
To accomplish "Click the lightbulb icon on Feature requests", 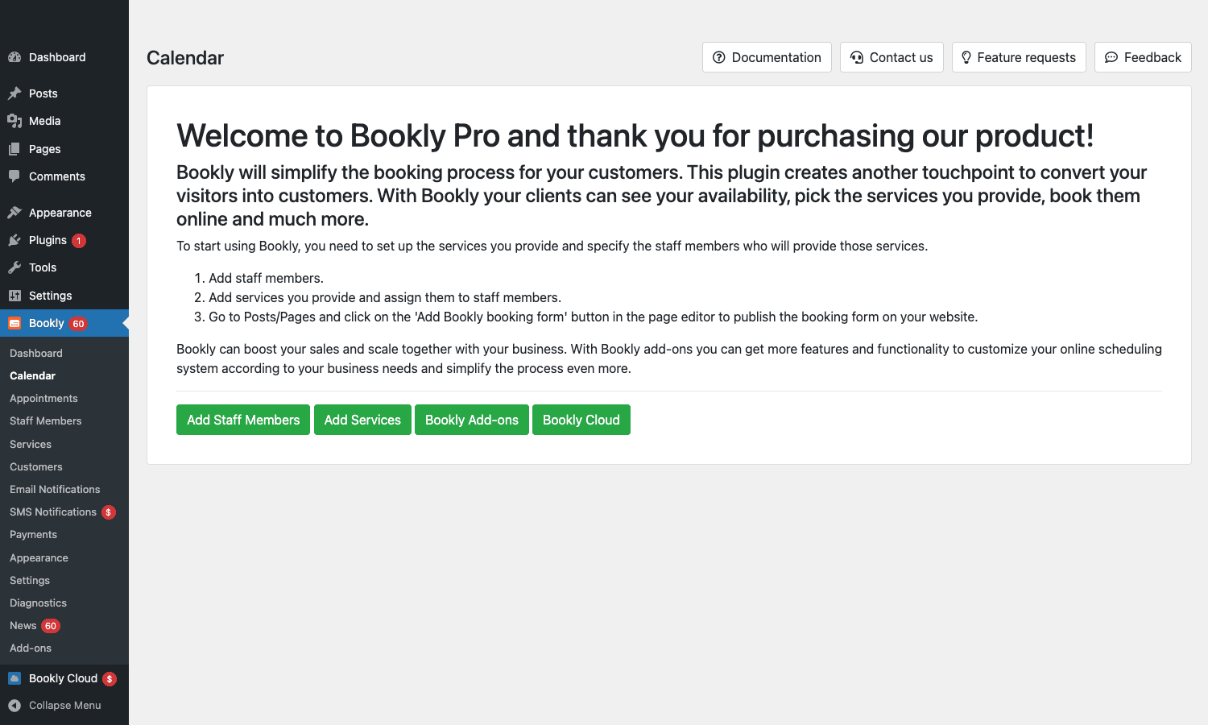I will pos(966,57).
